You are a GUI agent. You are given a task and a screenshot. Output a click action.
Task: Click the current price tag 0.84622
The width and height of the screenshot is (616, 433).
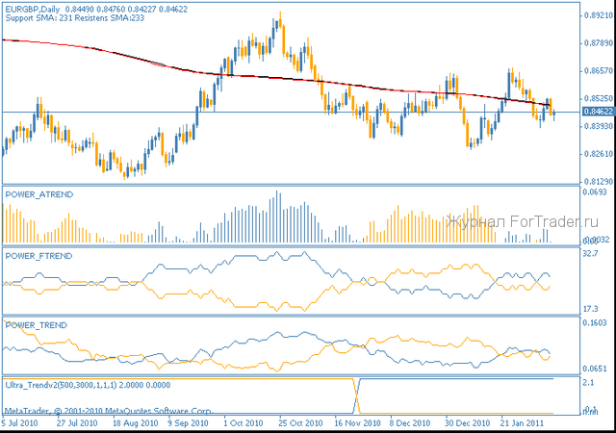click(x=599, y=112)
